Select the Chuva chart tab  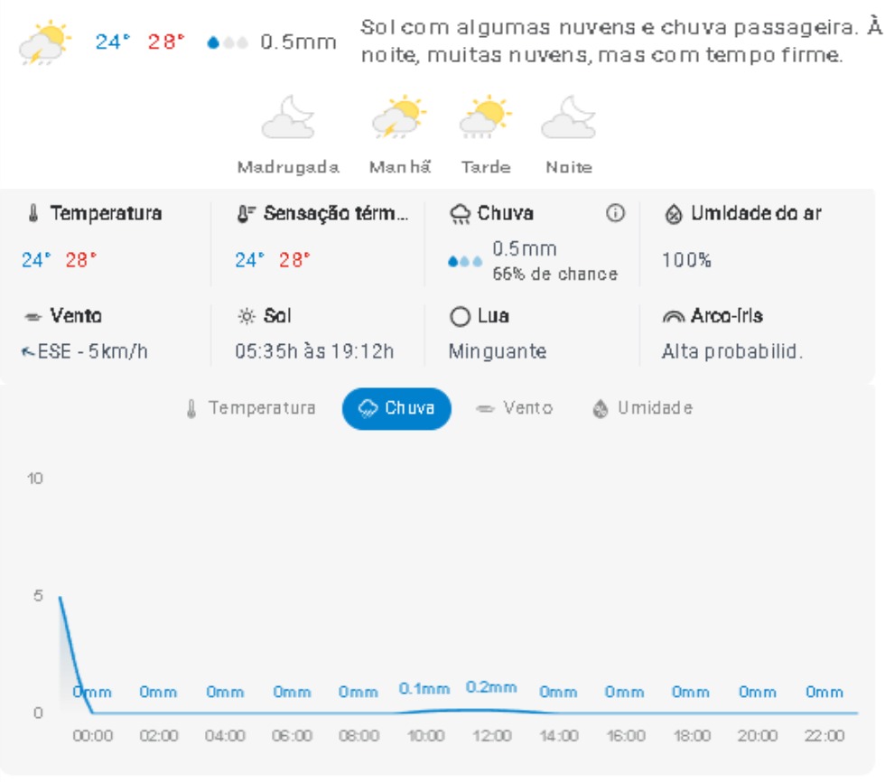pos(396,408)
